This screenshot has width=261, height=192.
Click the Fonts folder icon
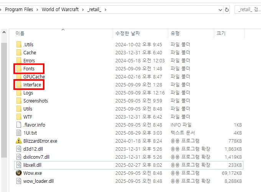(19, 69)
